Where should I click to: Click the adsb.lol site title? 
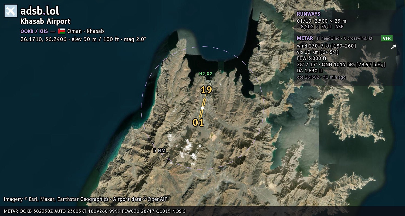pos(40,11)
